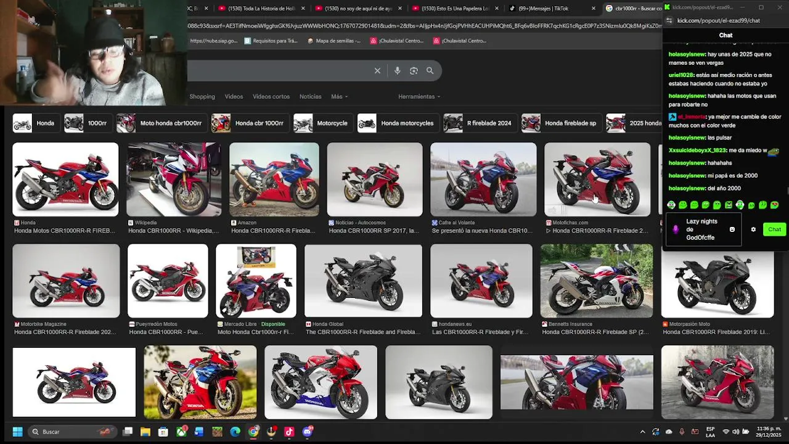Open Noticias Autocosmos CBR1000RR SP 2017 image
789x444 pixels.
(375, 179)
